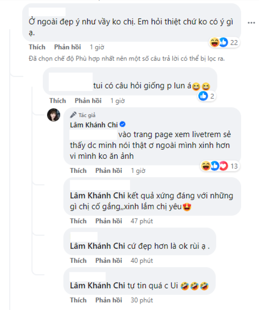Like the top comment posted 1 giờ ago
This screenshot has width=259, height=310.
pos(37,47)
